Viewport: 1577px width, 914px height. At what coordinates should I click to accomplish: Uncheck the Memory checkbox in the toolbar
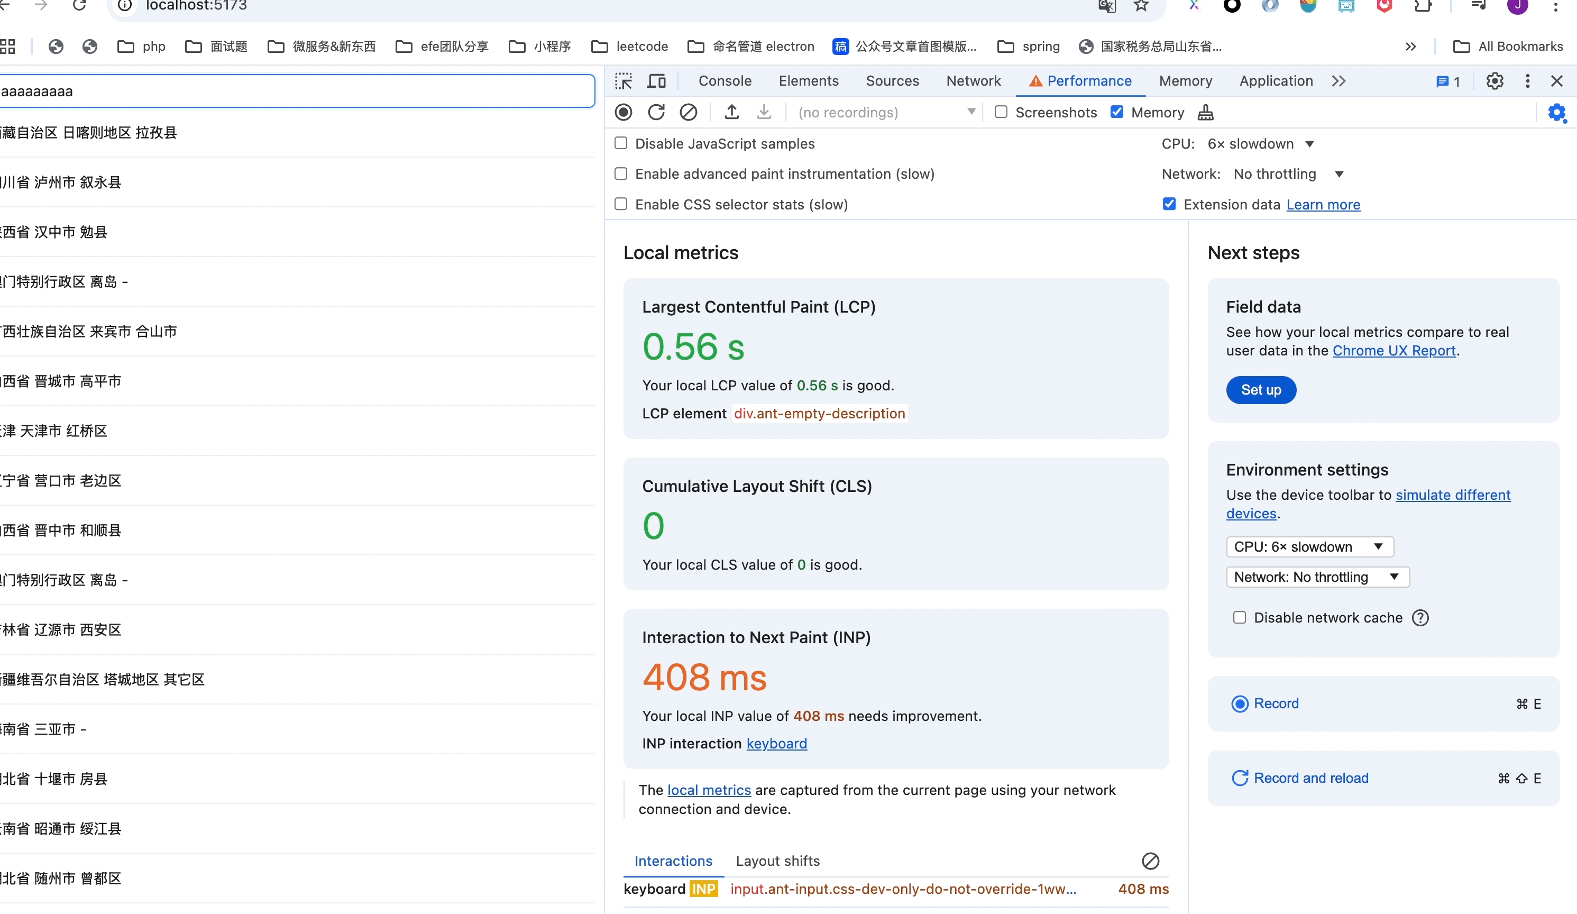(1117, 112)
